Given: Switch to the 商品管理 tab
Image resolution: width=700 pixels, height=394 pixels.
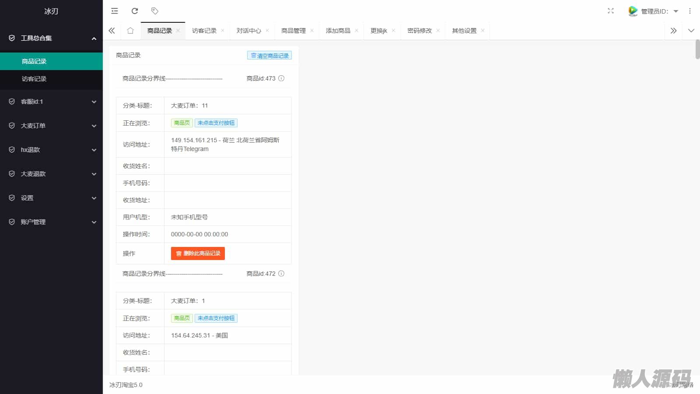Looking at the screenshot, I should tap(293, 31).
